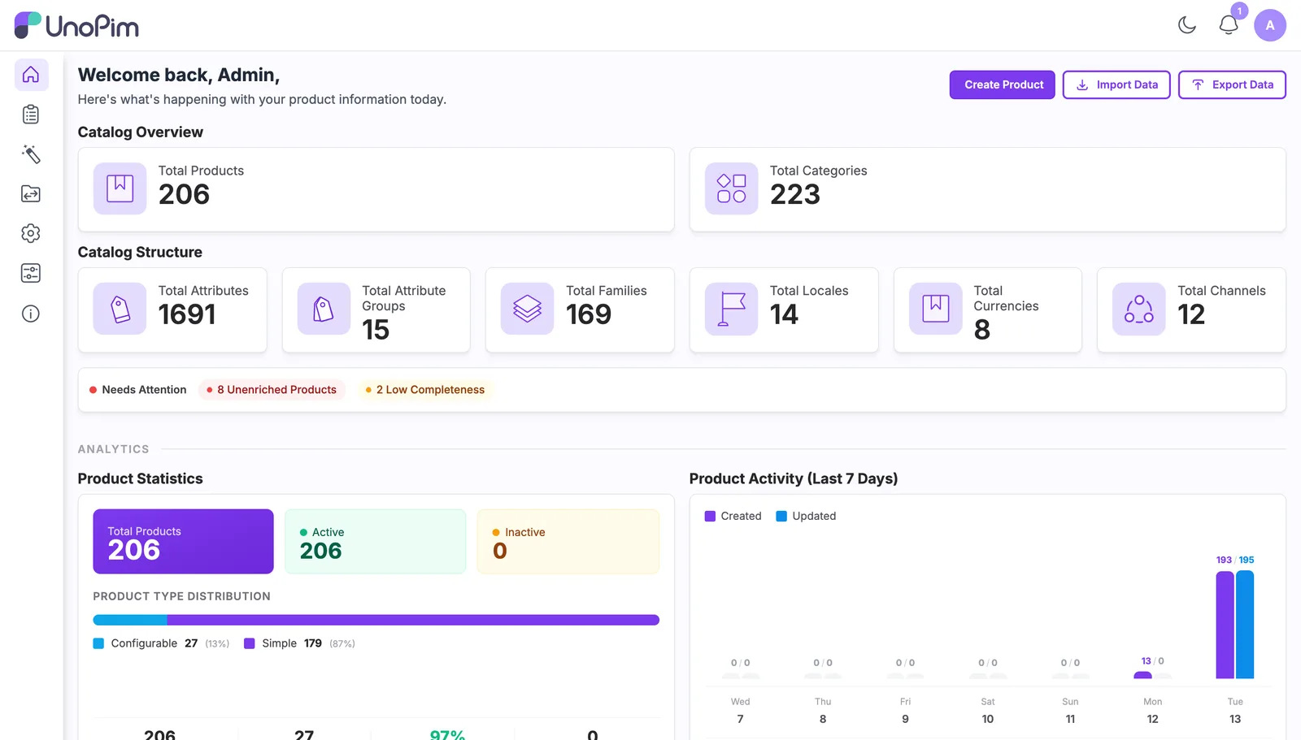Click the Configurable legend blue swatch
Image resolution: width=1301 pixels, height=740 pixels.
click(98, 643)
